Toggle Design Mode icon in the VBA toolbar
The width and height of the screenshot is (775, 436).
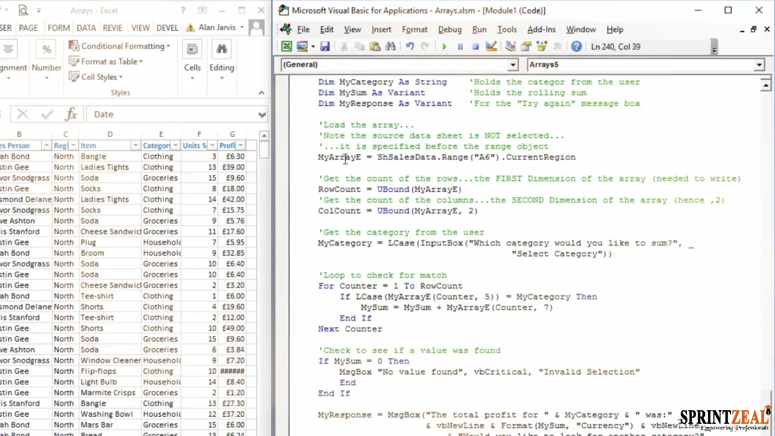(491, 46)
